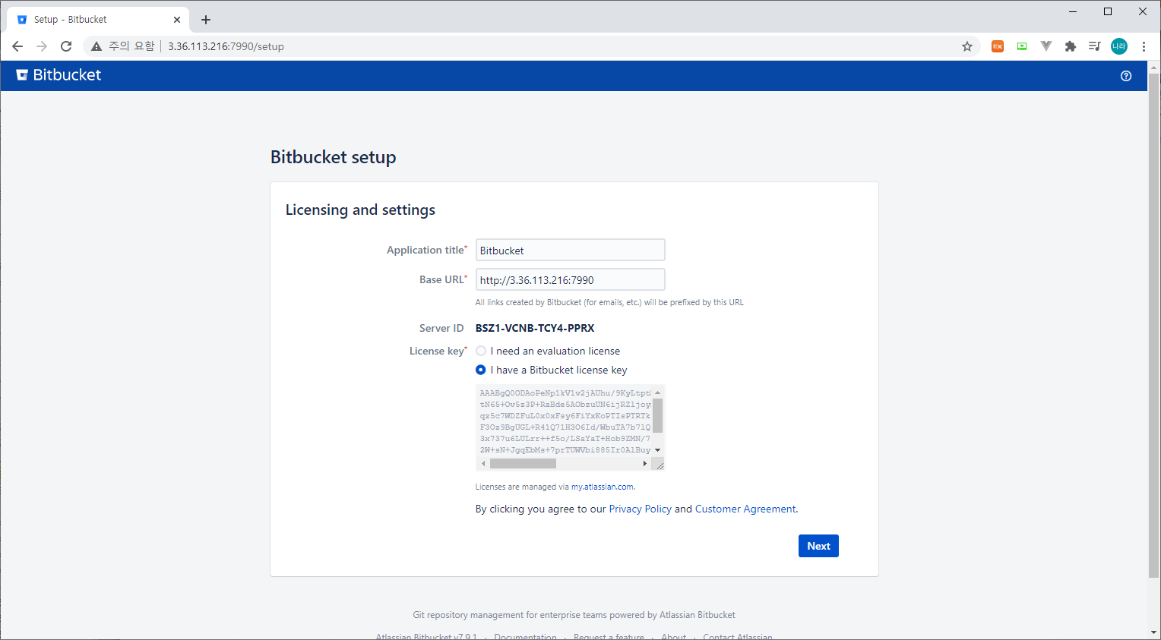Click the license textarea vertical scrollbar thumb
The image size is (1161, 640).
(658, 415)
